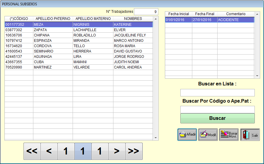Click the N° Trabajadores count field
This screenshot has width=264, height=164.
click(146, 12)
